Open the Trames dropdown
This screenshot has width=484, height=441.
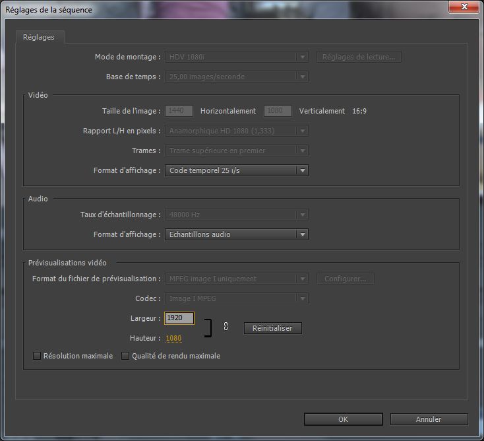click(237, 151)
